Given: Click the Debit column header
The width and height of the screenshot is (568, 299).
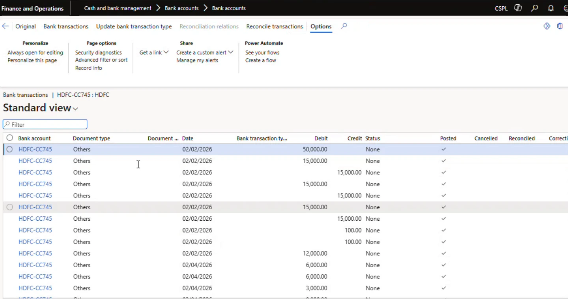Looking at the screenshot, I should point(321,138).
